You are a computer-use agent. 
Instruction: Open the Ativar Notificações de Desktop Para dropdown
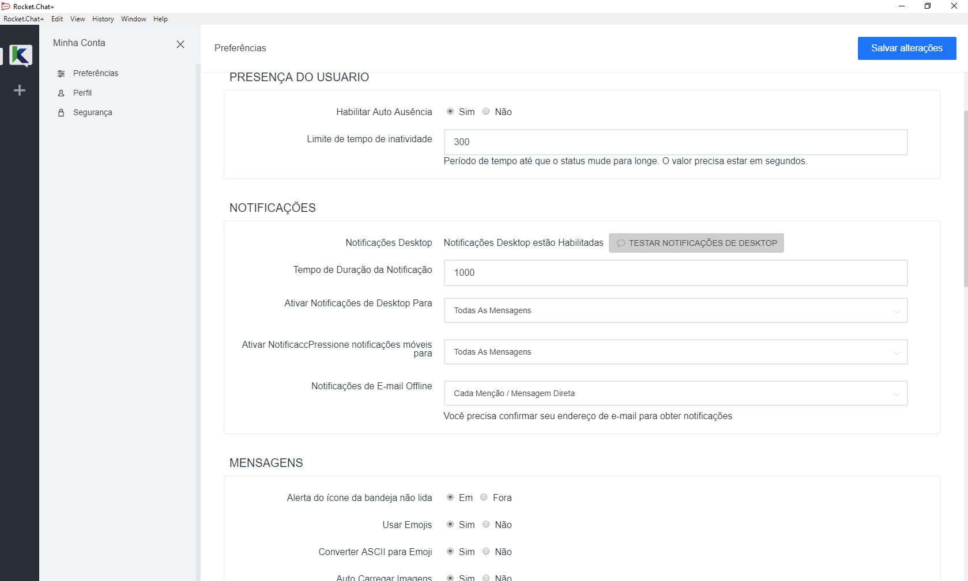(x=675, y=310)
